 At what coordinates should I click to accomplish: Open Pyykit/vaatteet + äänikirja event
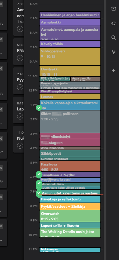click(70, 206)
